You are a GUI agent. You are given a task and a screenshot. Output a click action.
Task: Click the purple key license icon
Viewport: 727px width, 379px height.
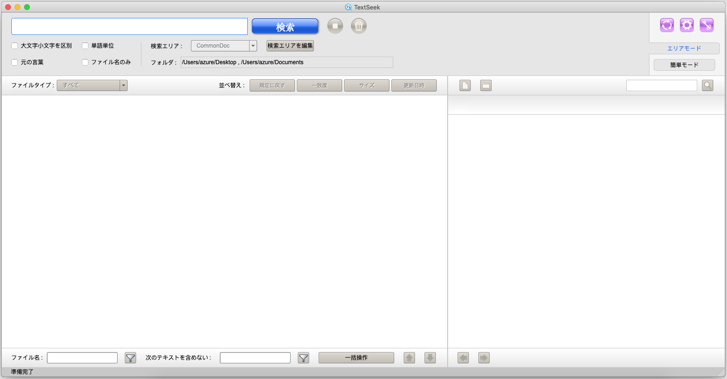point(707,25)
